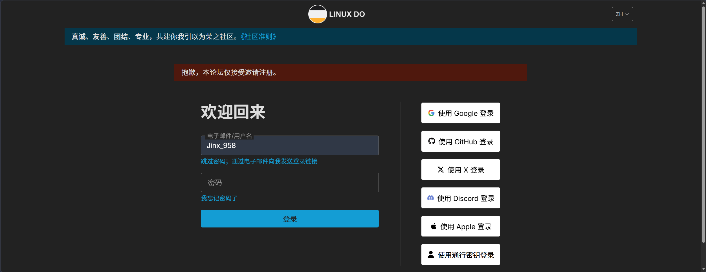Screen dimensions: 706x272
Task: Focus the 电子邮件/用户名 field containing Jinx_958
Action: pos(290,145)
